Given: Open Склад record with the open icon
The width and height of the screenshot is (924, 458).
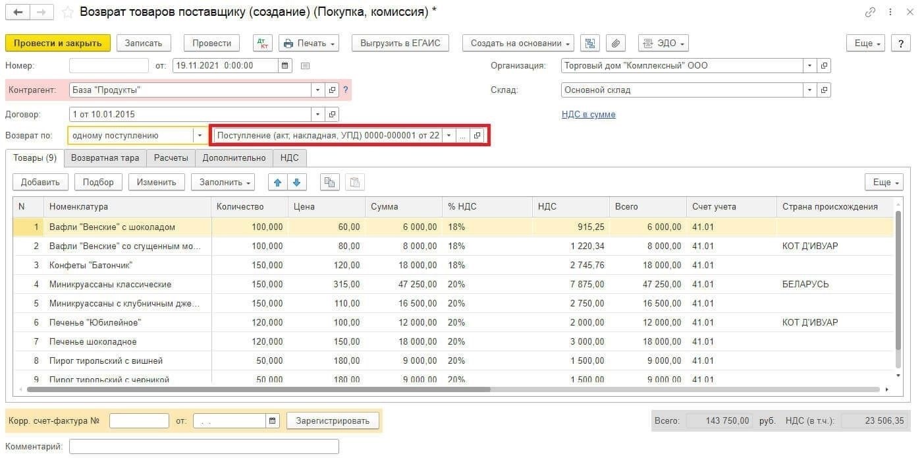Looking at the screenshot, I should coord(824,90).
